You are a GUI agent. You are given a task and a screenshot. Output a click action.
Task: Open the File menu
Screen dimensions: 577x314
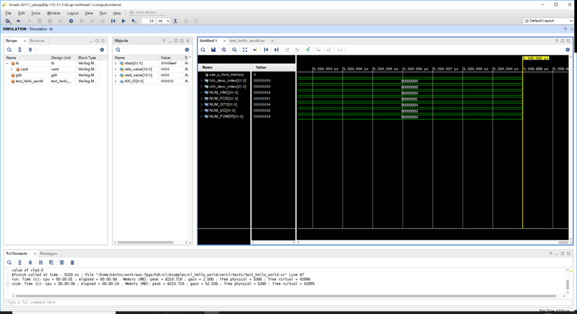(8, 13)
